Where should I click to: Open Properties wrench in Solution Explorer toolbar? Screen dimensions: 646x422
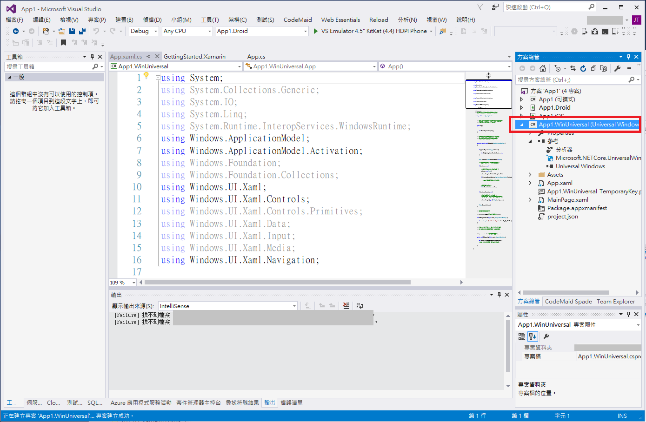tap(618, 68)
